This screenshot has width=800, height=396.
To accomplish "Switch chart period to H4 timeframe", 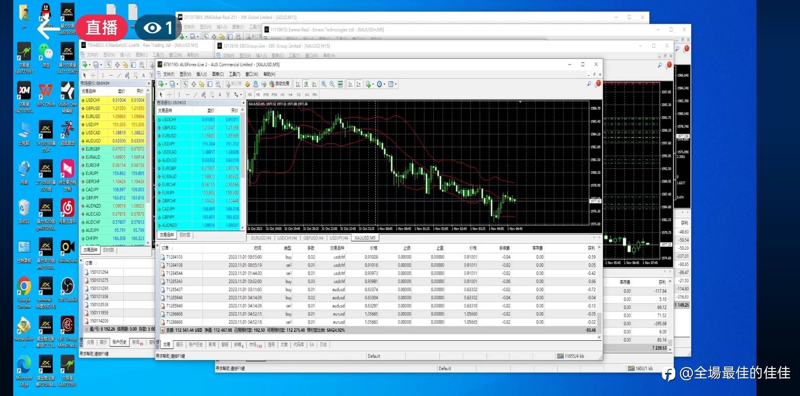I will (290, 95).
